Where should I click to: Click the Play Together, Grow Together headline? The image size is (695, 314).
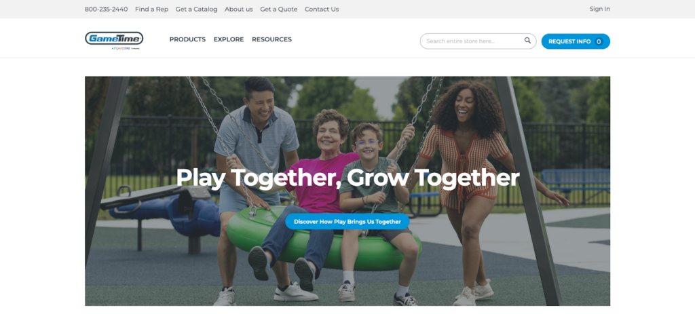pos(347,178)
